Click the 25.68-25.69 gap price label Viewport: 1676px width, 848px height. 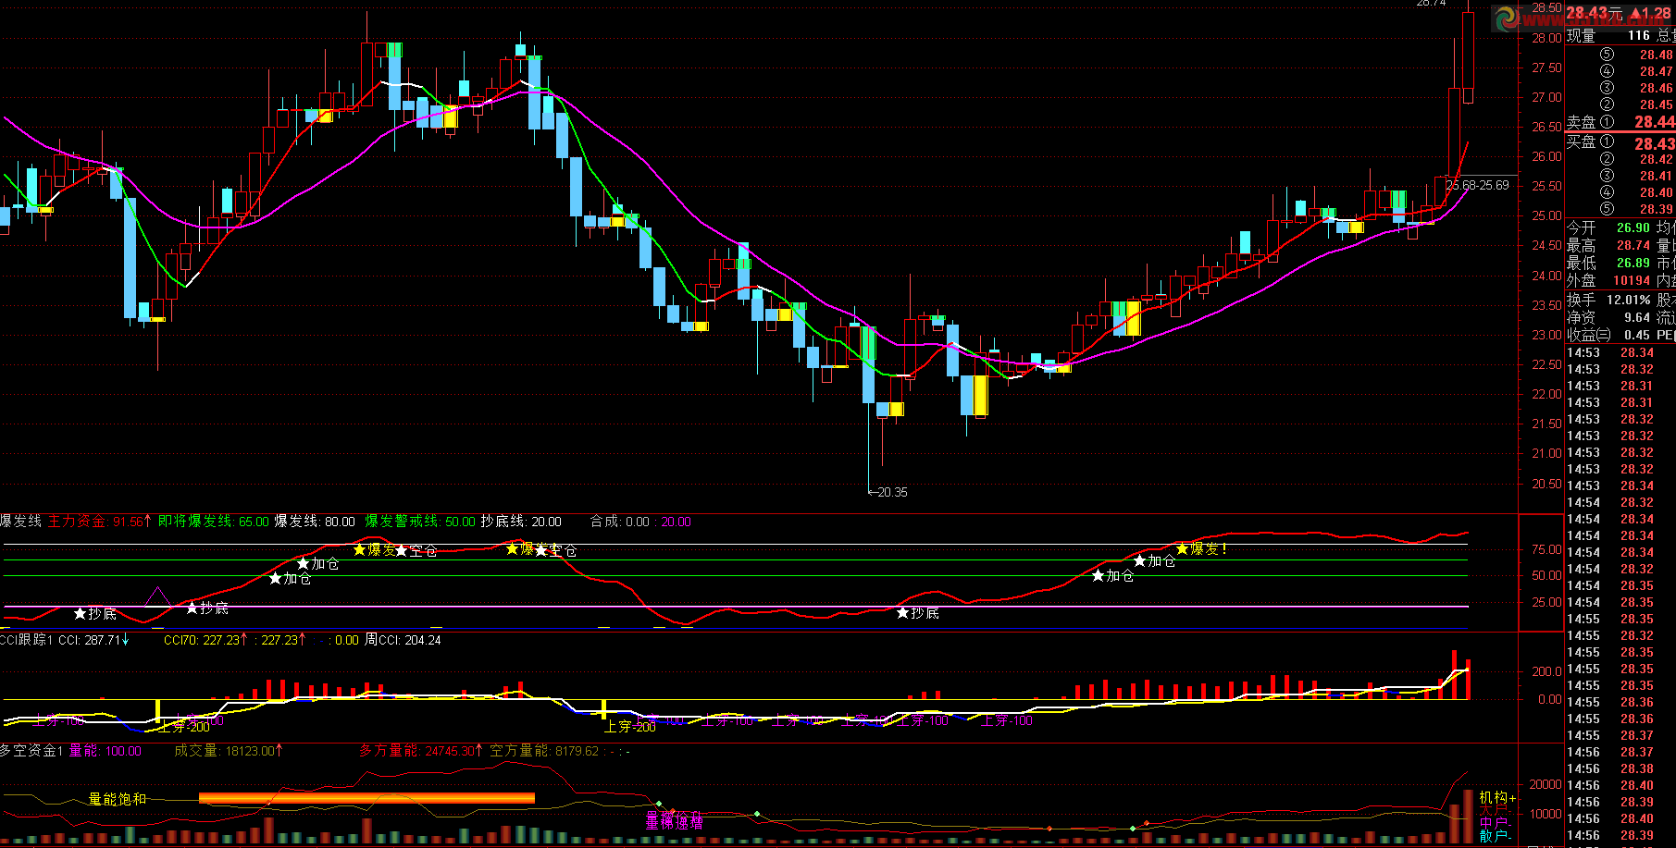[1477, 185]
